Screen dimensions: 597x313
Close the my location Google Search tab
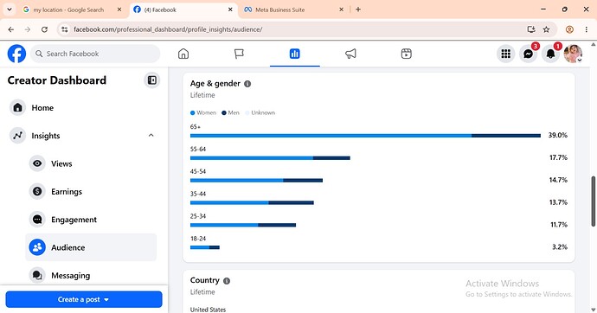119,10
